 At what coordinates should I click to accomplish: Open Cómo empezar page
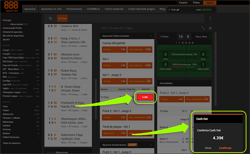click(x=114, y=9)
